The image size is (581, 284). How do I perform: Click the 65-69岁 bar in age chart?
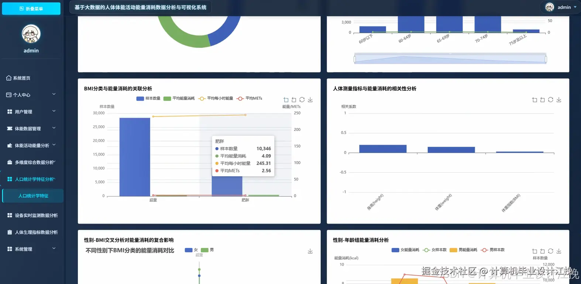tap(450, 24)
